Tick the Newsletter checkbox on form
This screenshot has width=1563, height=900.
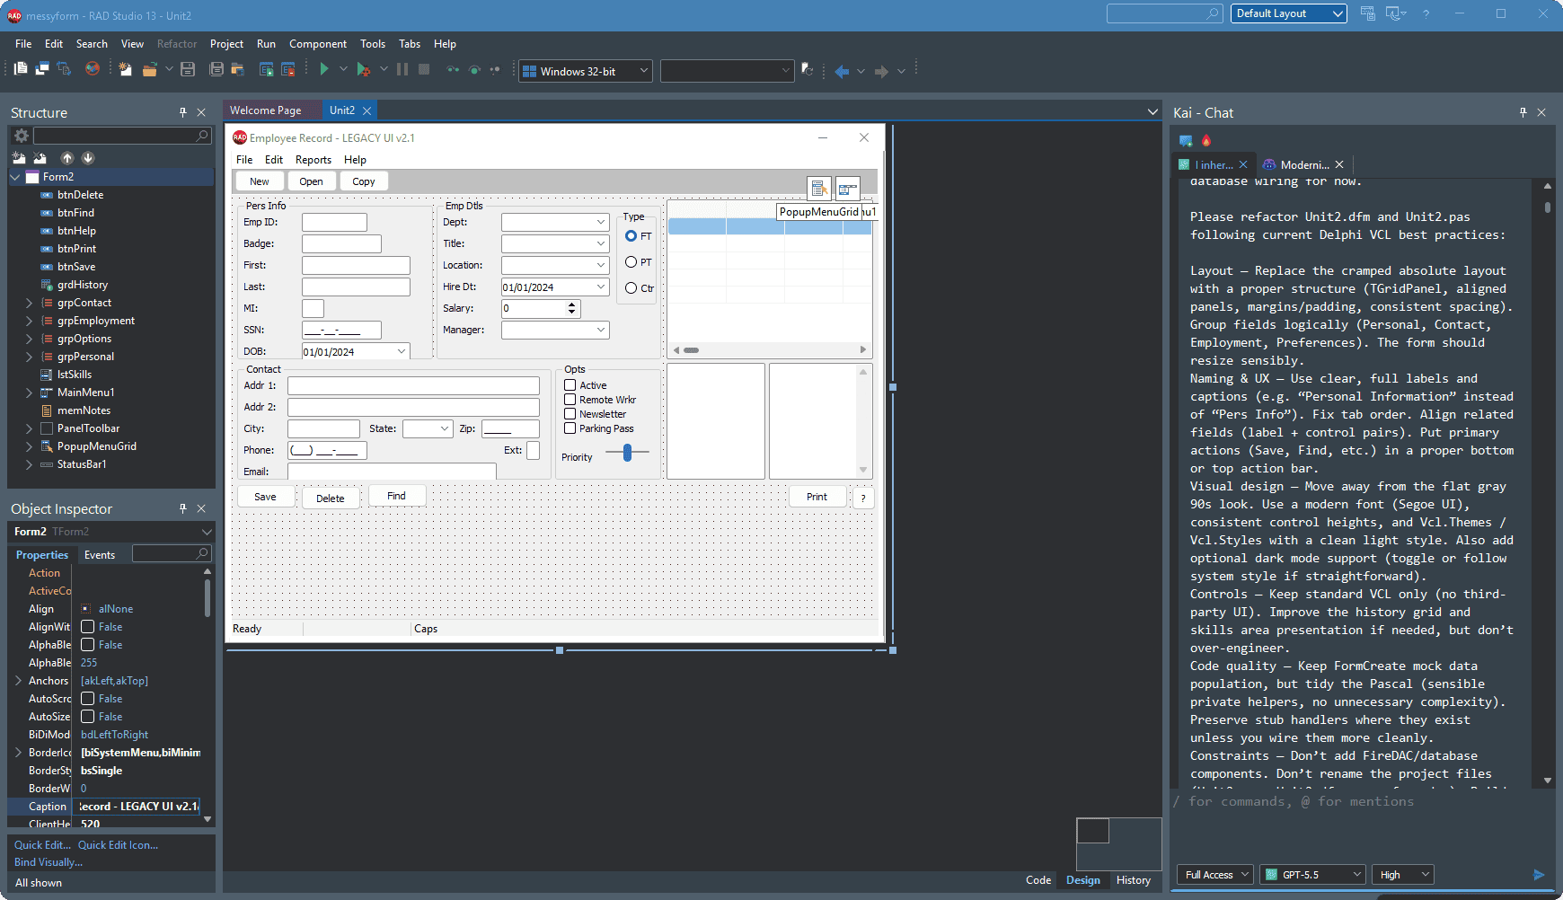pyautogui.click(x=570, y=414)
